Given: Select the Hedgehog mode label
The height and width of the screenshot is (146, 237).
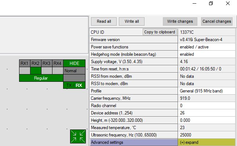Looking at the screenshot, I should (124, 54).
